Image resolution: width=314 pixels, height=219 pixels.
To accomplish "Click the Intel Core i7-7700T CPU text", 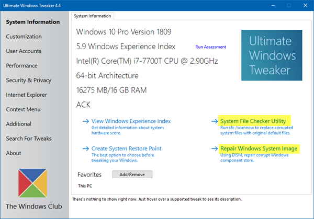I will [147, 61].
